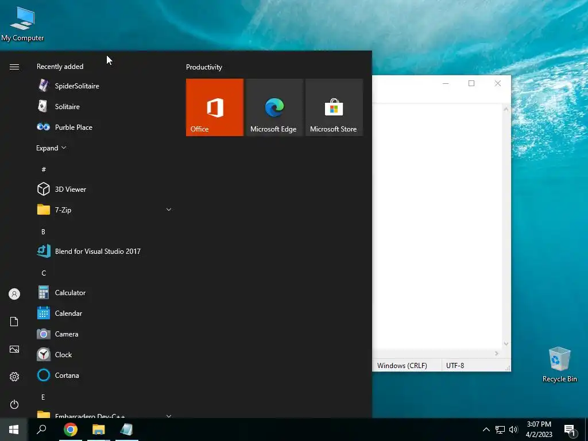Open Google Chrome from the taskbar
Viewport: 588px width, 441px height.
(x=71, y=430)
